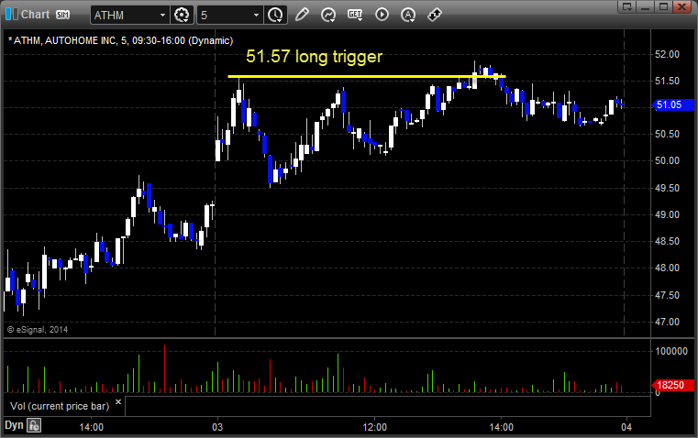Open the studies/indicator chart icon menu
The image size is (698, 438).
point(328,15)
